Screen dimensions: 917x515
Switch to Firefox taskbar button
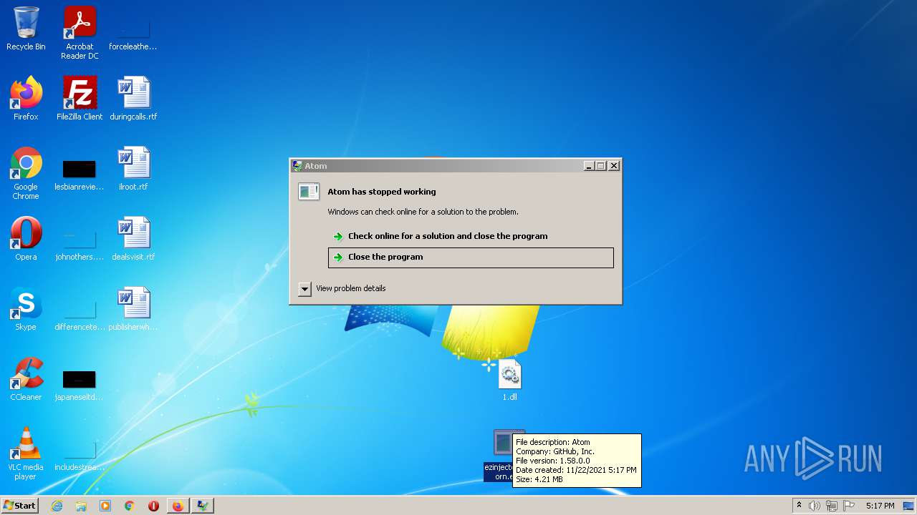tap(178, 506)
